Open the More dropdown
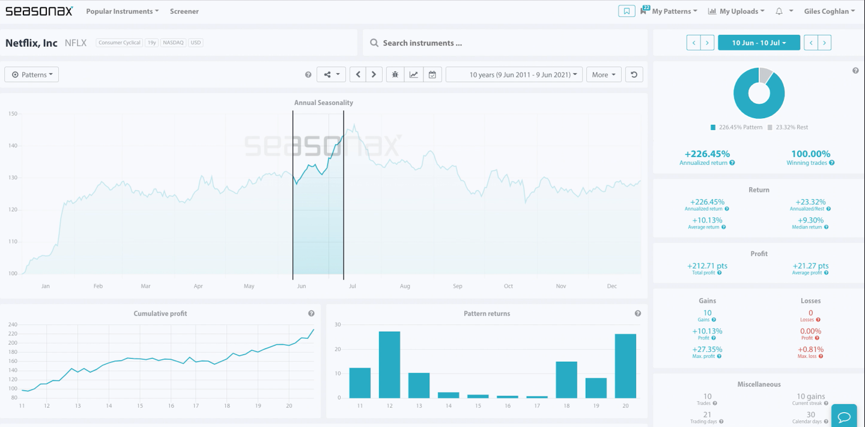 coord(604,74)
